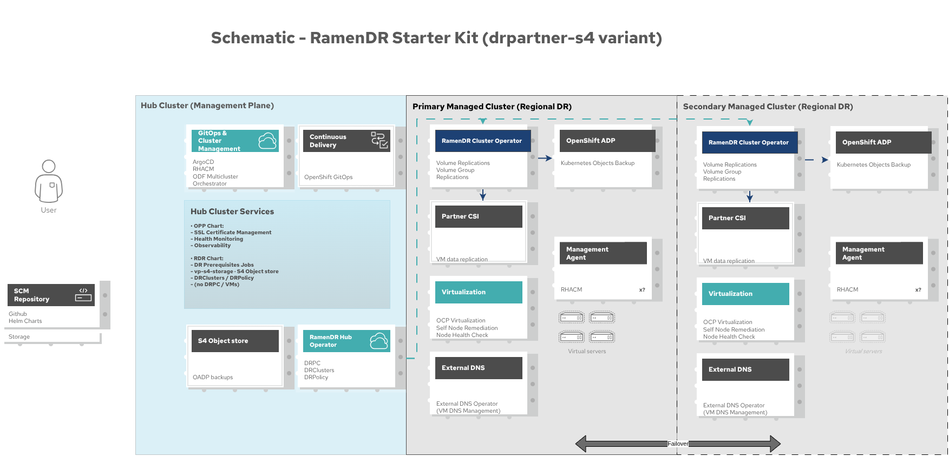The height and width of the screenshot is (456, 949).
Task: Click top-right virtual server icon in Primary cluster
Action: pyautogui.click(x=602, y=318)
